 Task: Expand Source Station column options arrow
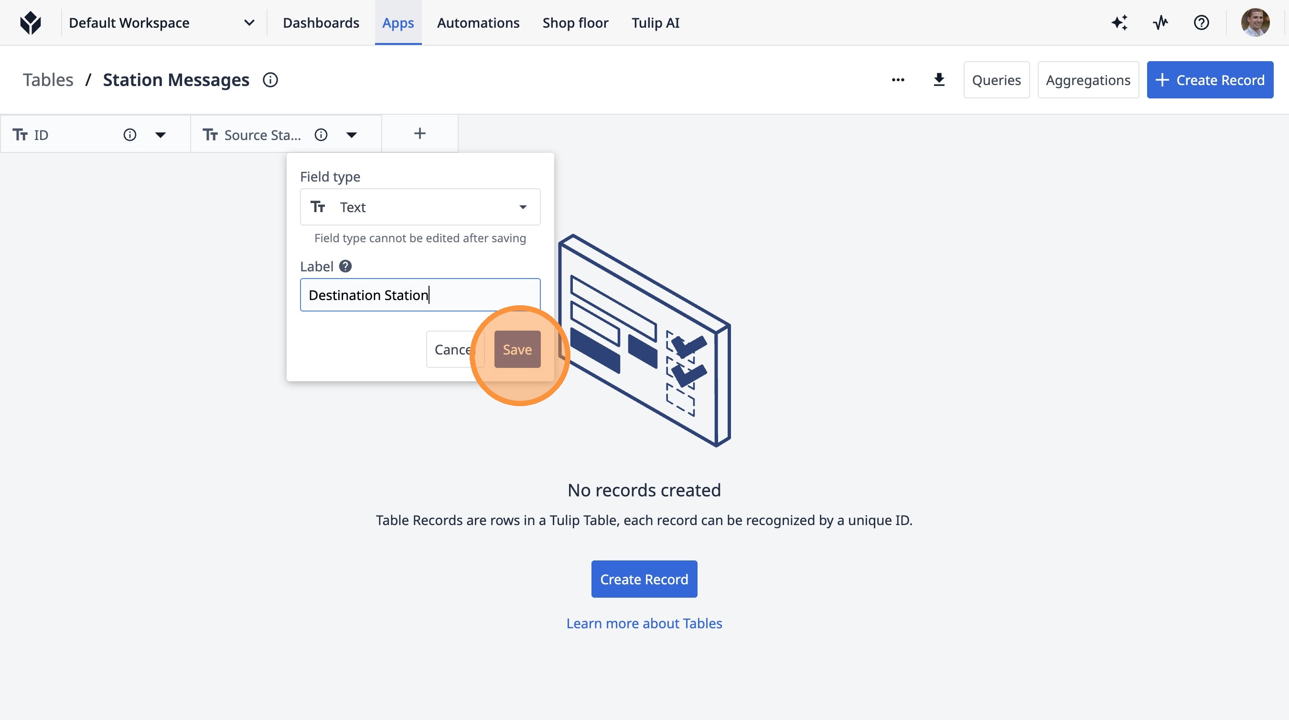coord(351,135)
